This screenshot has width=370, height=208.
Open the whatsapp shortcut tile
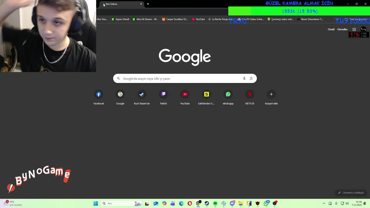(x=228, y=98)
